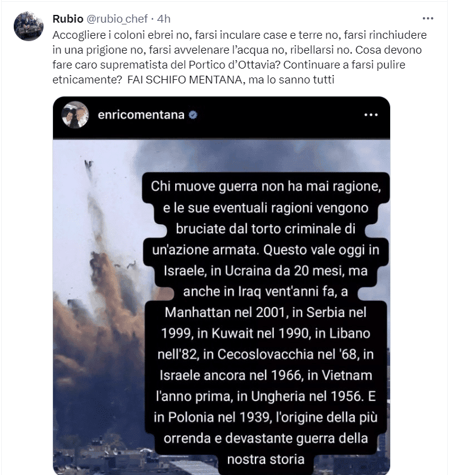458x475 pixels.
Task: Select the enricomentana username text
Action: click(141, 115)
